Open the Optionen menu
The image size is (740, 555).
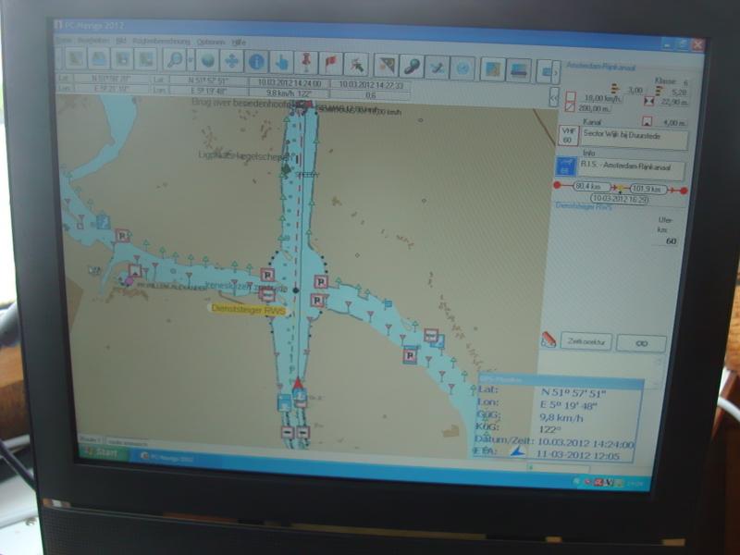coord(210,43)
